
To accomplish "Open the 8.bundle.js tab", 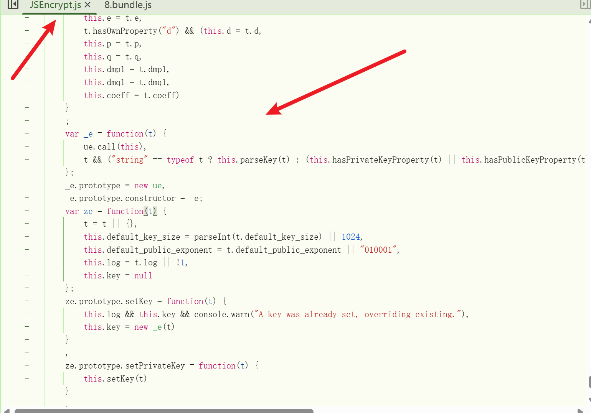I will 128,5.
